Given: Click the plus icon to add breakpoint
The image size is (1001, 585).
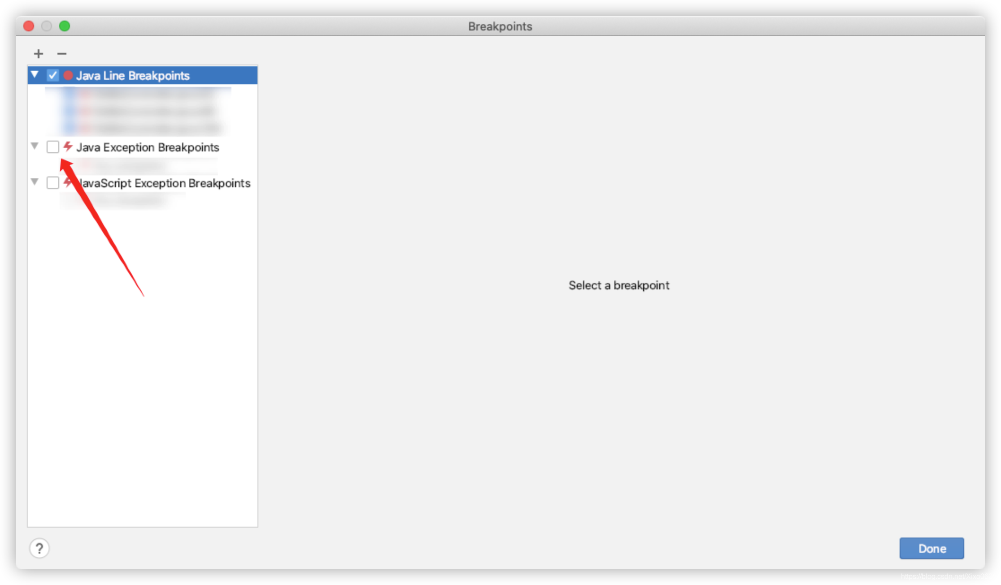Looking at the screenshot, I should 39,54.
